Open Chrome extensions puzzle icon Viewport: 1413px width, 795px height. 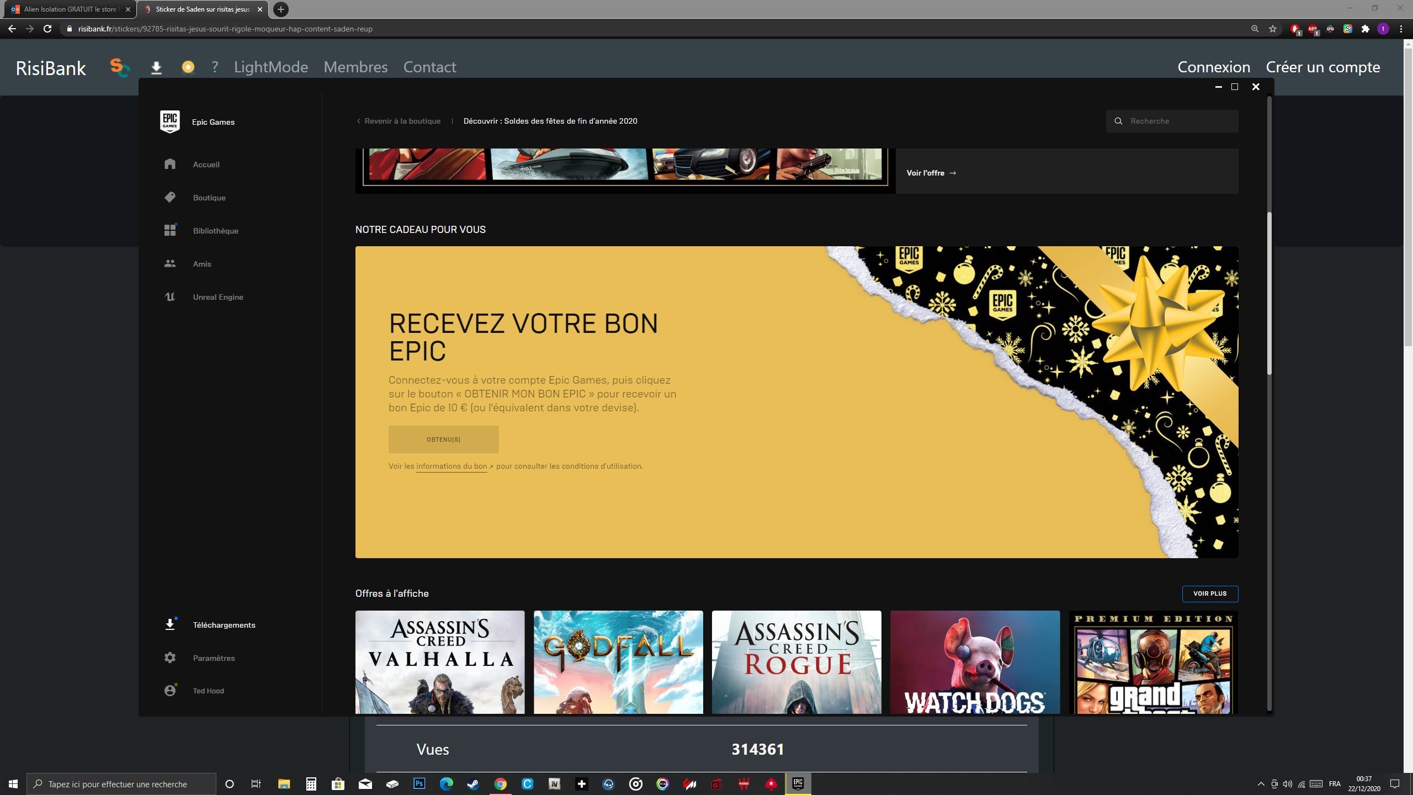click(x=1366, y=29)
